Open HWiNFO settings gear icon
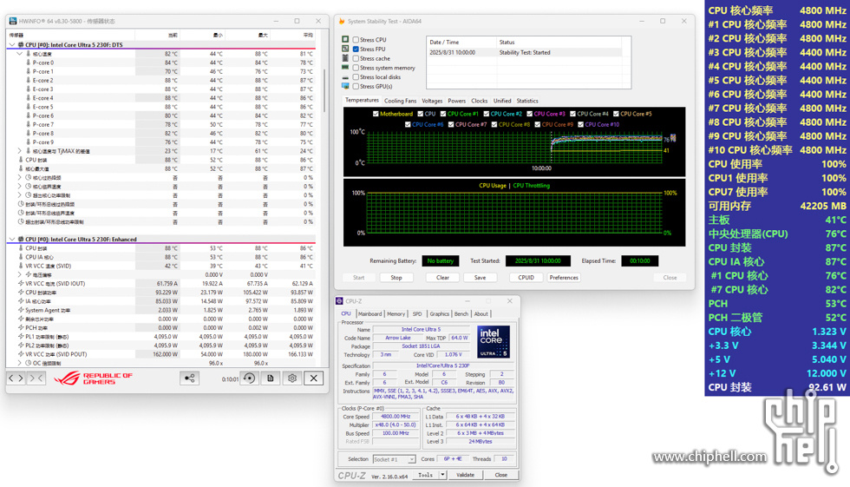850x487 pixels. tap(292, 378)
